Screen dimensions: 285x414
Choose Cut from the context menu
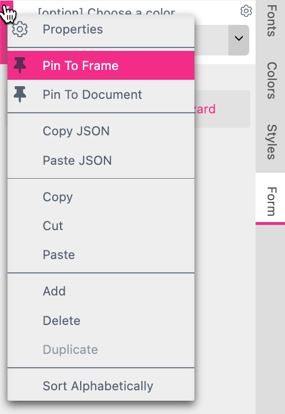101,226
